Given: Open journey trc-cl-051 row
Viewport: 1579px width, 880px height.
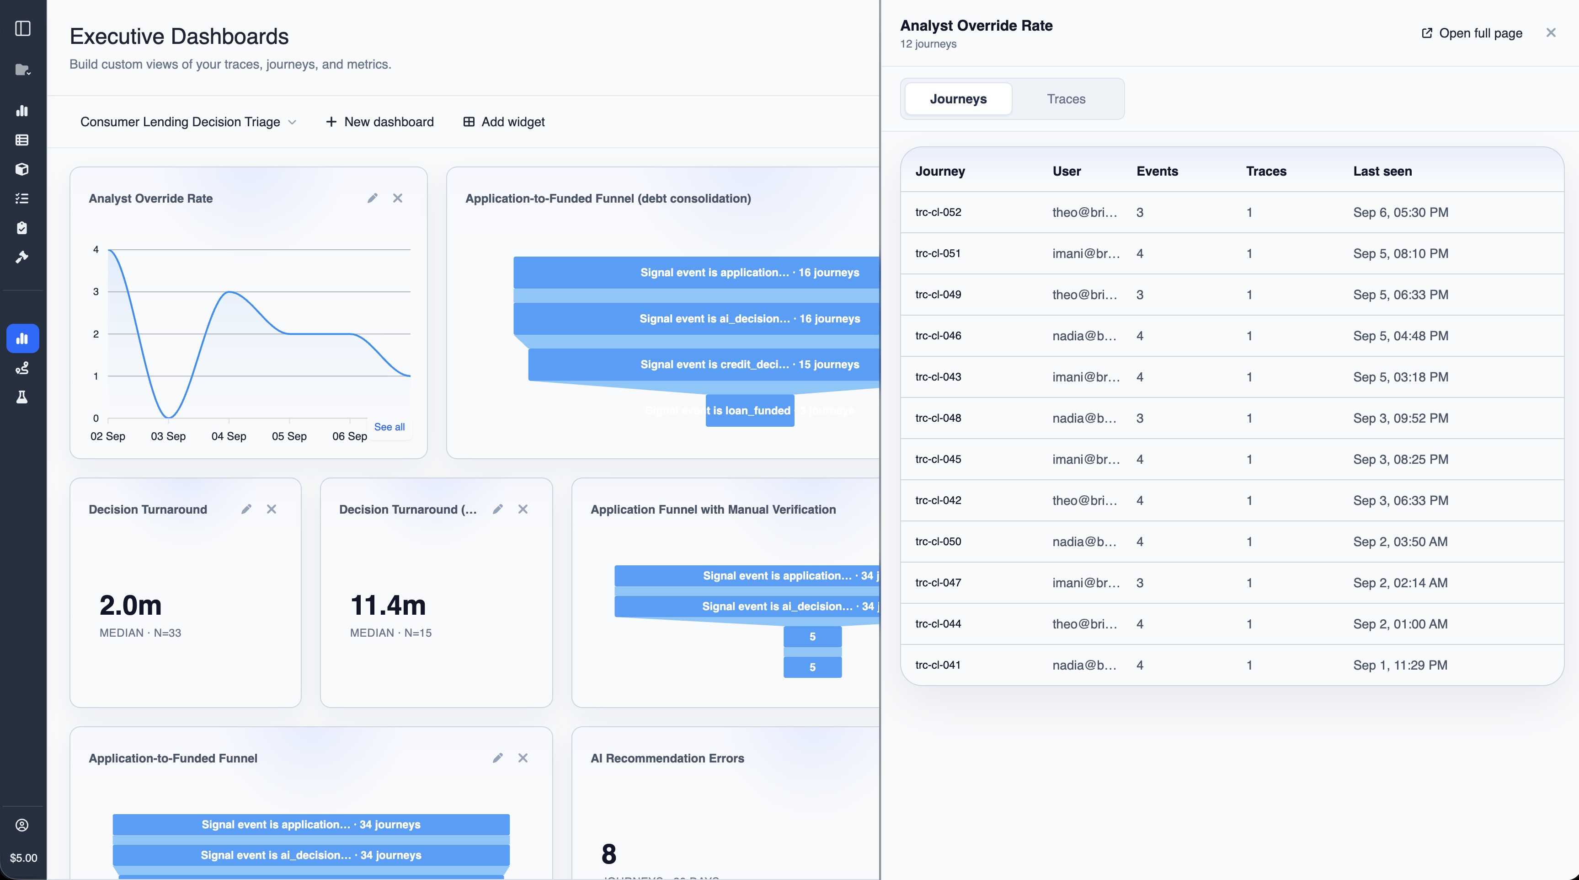Looking at the screenshot, I should (x=1232, y=253).
